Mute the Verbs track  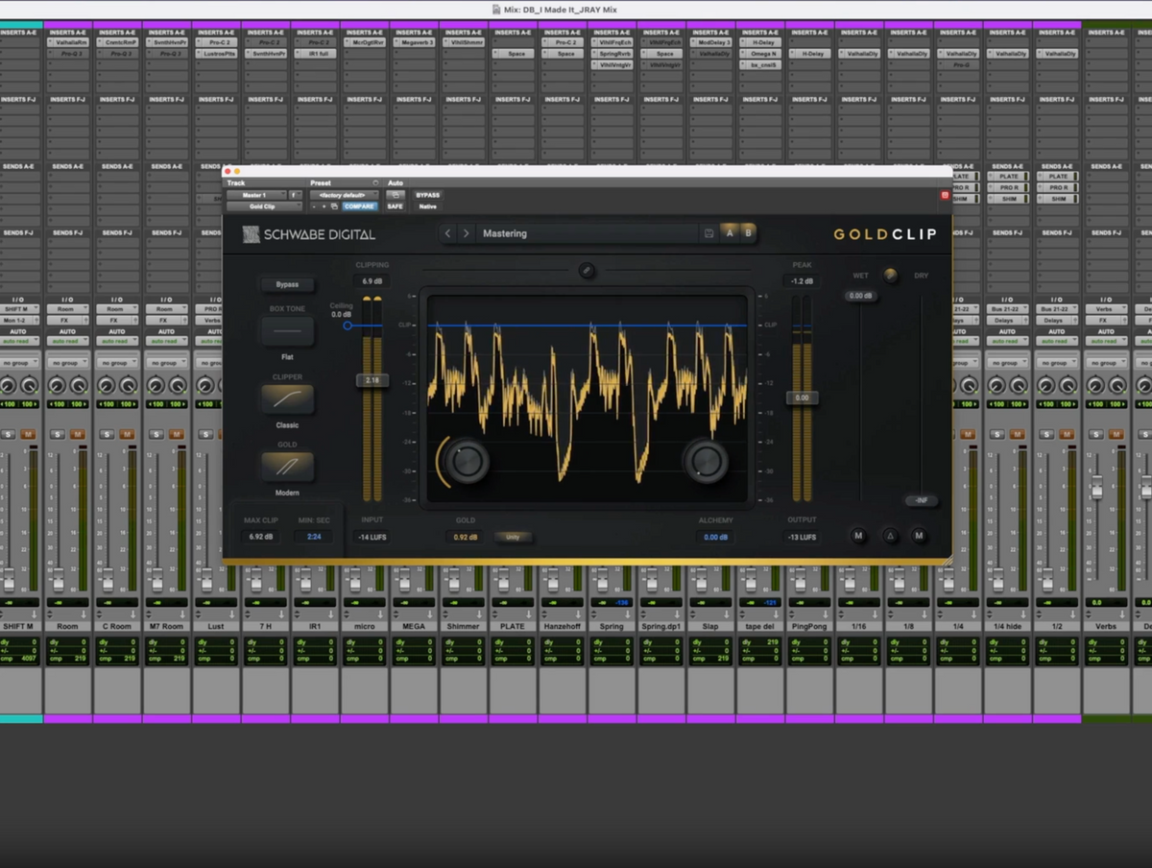[x=1117, y=434]
